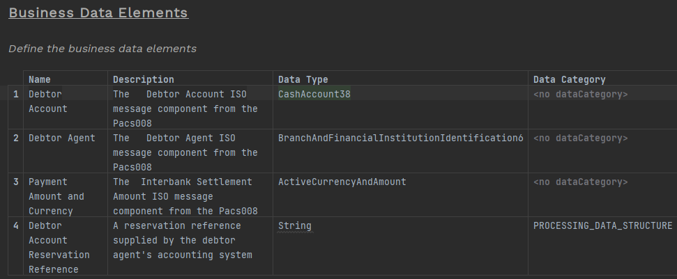This screenshot has height=279, width=677.
Task: Select the Description column header
Action: [144, 79]
